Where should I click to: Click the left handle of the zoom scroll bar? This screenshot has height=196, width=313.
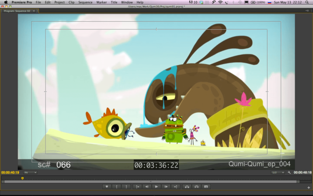[x=3, y=182]
